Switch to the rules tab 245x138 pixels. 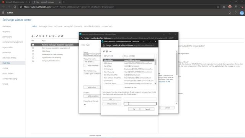coord(34,26)
